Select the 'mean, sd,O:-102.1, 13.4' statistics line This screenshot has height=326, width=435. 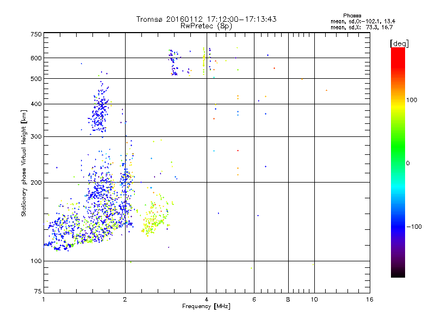(363, 22)
